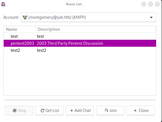Open the jmontgomery@jab.htb/ account selector
This screenshot has height=122, width=162.
[x=88, y=17]
